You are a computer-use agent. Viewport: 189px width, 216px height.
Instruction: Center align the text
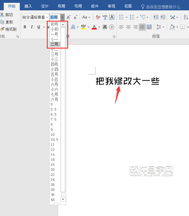(x=128, y=27)
